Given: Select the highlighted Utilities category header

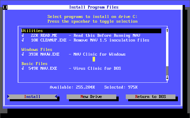Looking at the screenshot, I should pos(32,31).
